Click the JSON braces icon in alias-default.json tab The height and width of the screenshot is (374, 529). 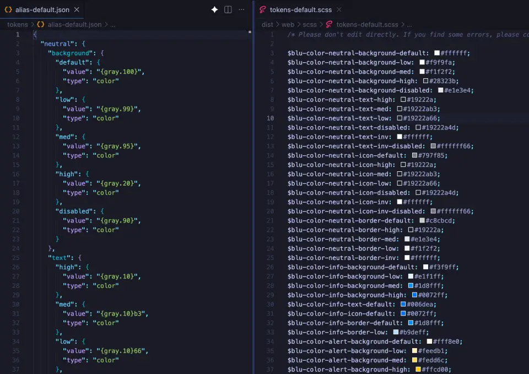click(x=8, y=10)
